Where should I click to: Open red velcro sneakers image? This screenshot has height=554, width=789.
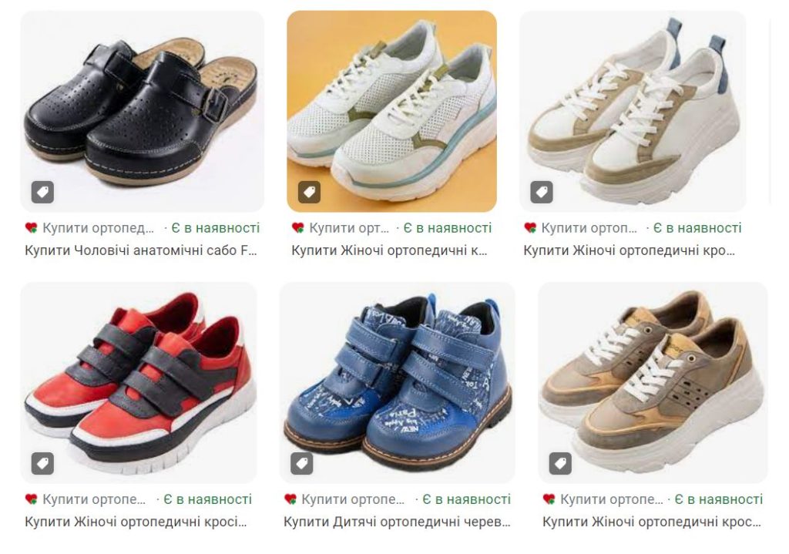click(139, 382)
